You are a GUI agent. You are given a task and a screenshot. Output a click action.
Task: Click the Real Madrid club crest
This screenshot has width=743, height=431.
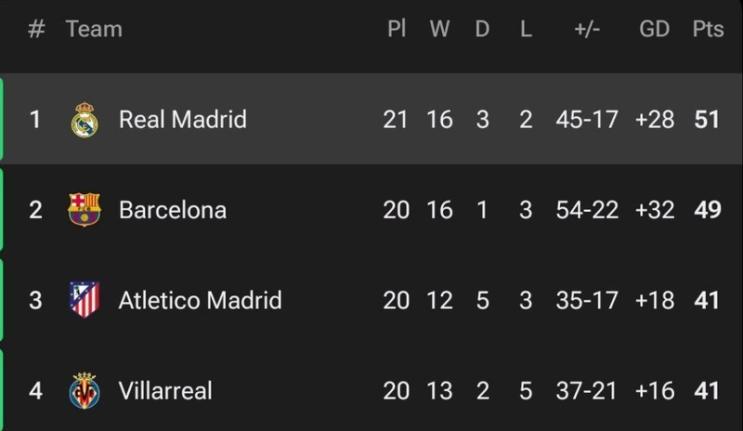click(x=85, y=120)
